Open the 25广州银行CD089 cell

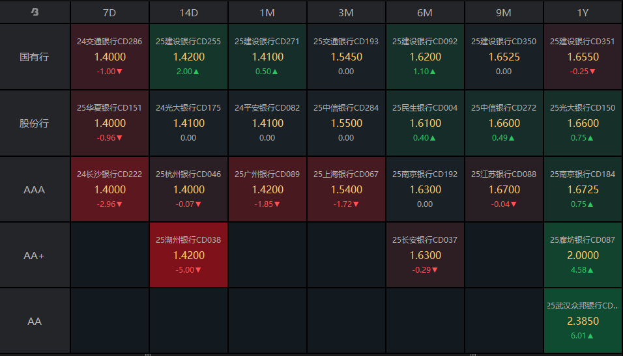[267, 189]
